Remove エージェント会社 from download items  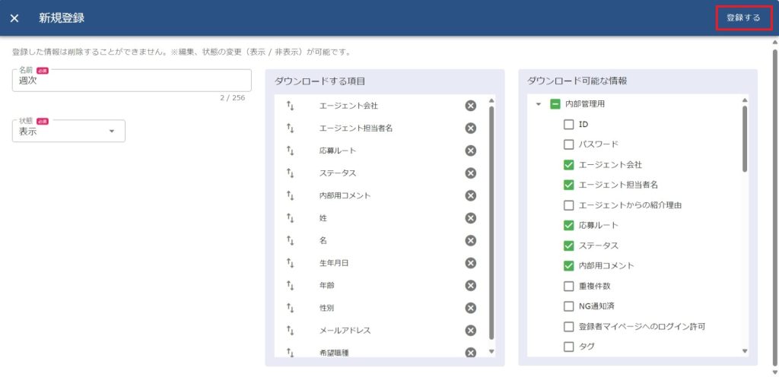(x=470, y=106)
